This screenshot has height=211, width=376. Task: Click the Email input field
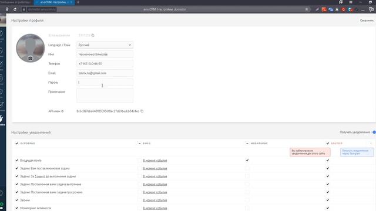(105, 73)
